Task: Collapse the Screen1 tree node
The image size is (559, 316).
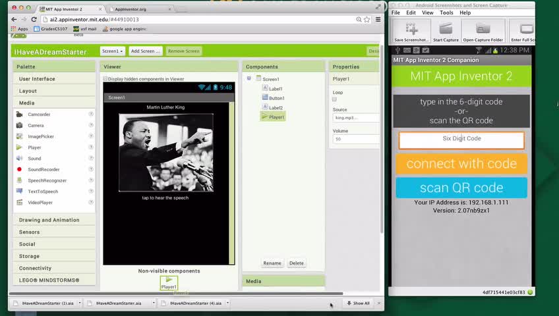Action: tap(249, 78)
